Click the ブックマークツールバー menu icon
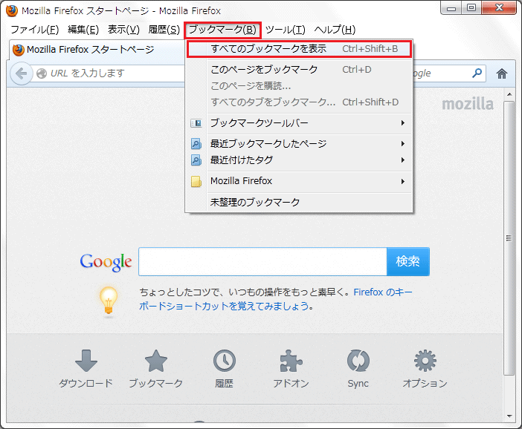The image size is (522, 429). (x=196, y=123)
